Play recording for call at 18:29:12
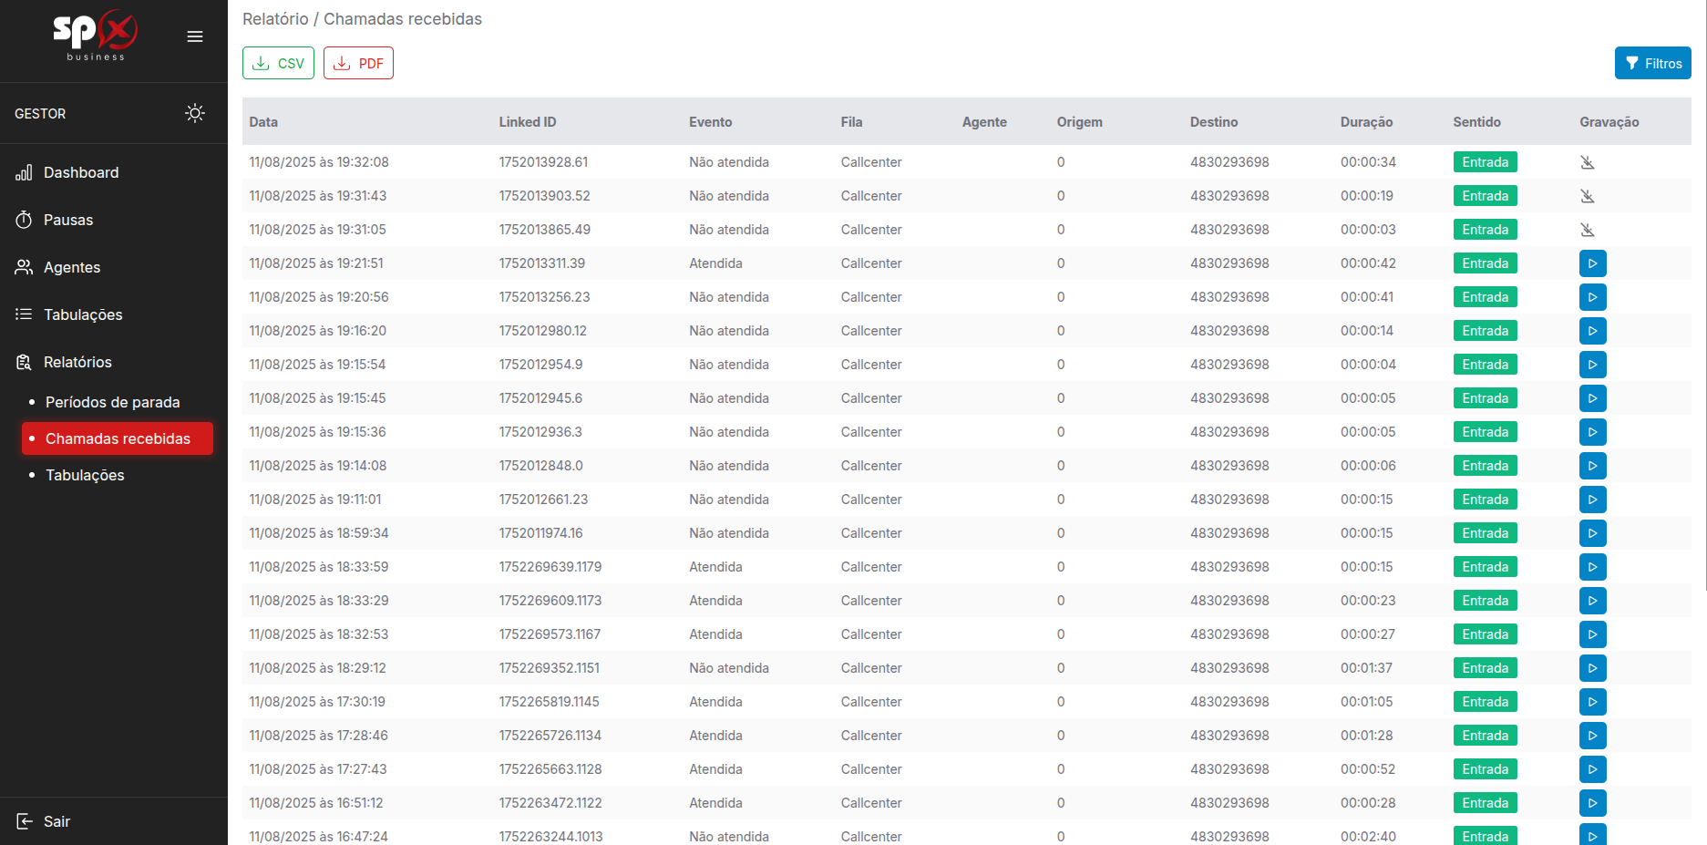1707x845 pixels. (x=1592, y=668)
